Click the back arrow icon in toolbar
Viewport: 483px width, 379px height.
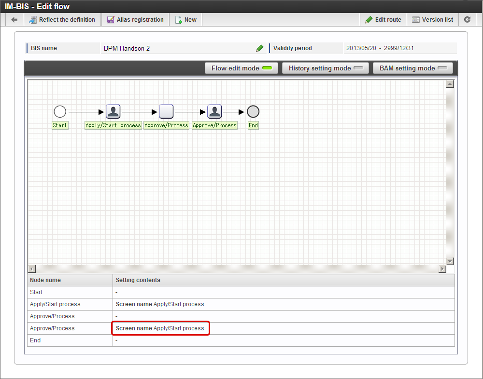(14, 20)
